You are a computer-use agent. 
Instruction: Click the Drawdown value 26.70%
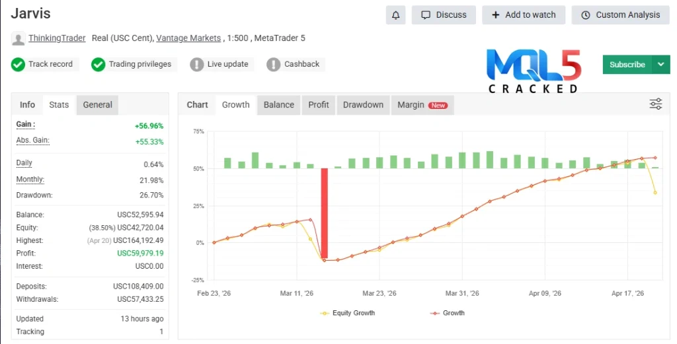point(151,195)
